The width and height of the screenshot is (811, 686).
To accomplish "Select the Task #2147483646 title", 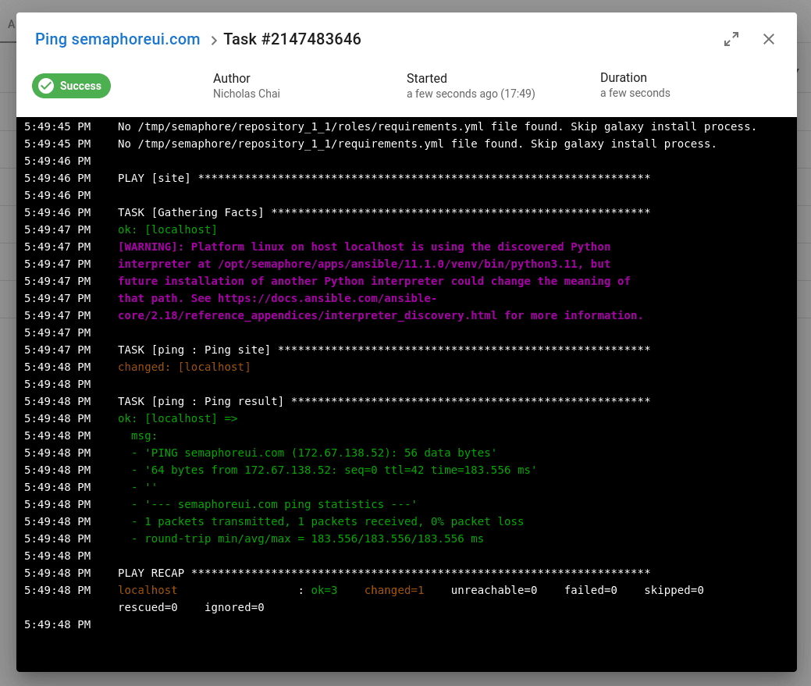I will pos(292,39).
